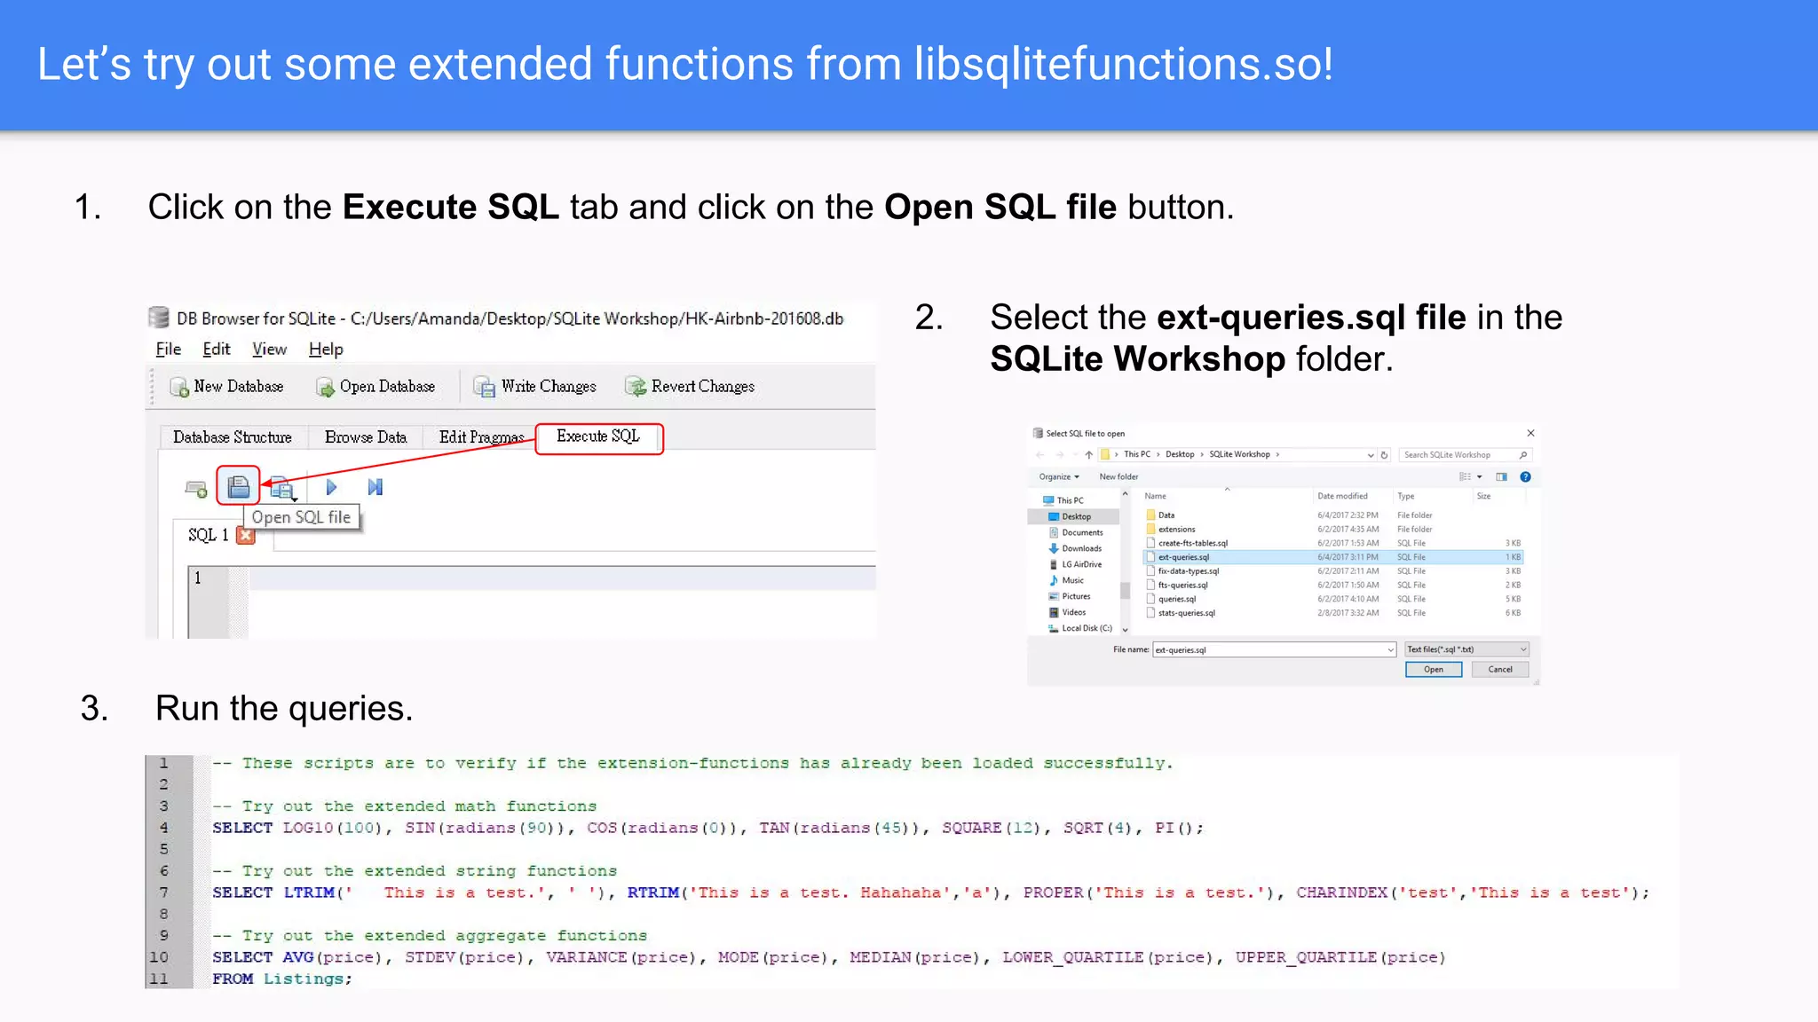1818x1022 pixels.
Task: Open the File menu in DB Browser
Action: pyautogui.click(x=169, y=350)
